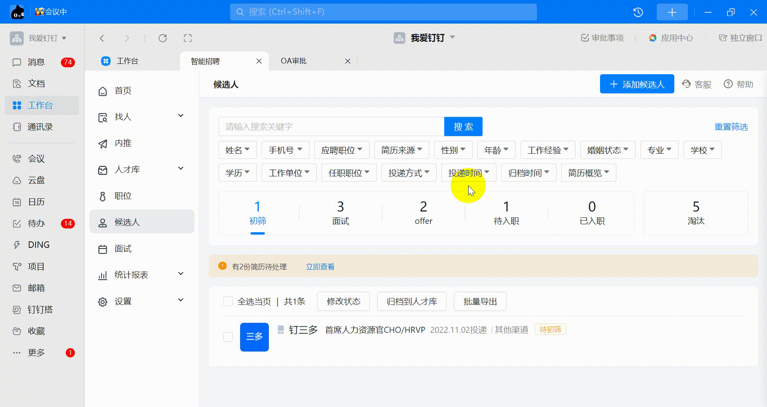Open the 客服 customer service headset
Screen dimensions: 767x407
point(697,85)
